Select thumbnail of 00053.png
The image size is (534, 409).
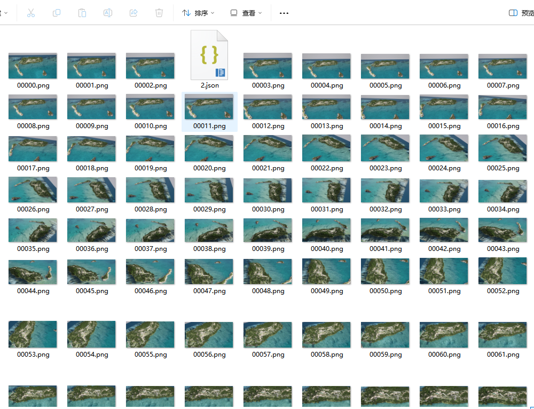coord(33,334)
